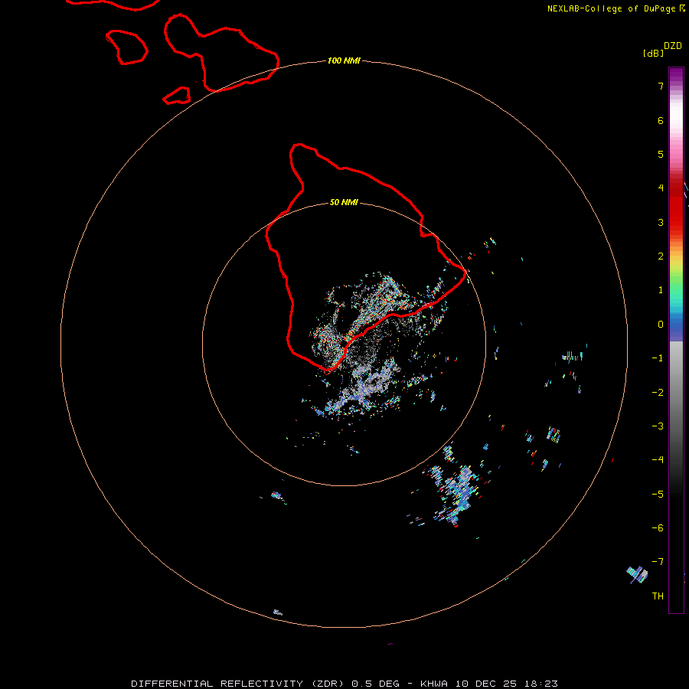Viewport: 689px width, 689px height.
Task: Click the 100 NMI range ring label
Action: [x=344, y=60]
